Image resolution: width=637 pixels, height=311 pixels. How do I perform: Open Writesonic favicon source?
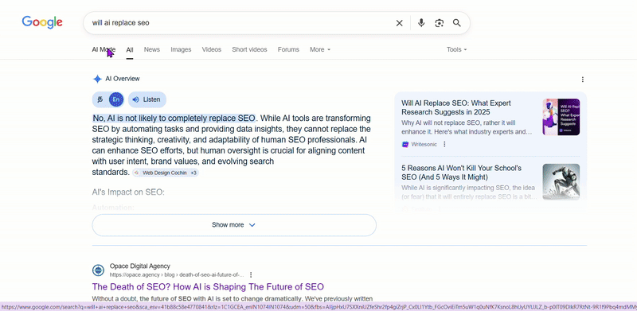click(x=405, y=144)
